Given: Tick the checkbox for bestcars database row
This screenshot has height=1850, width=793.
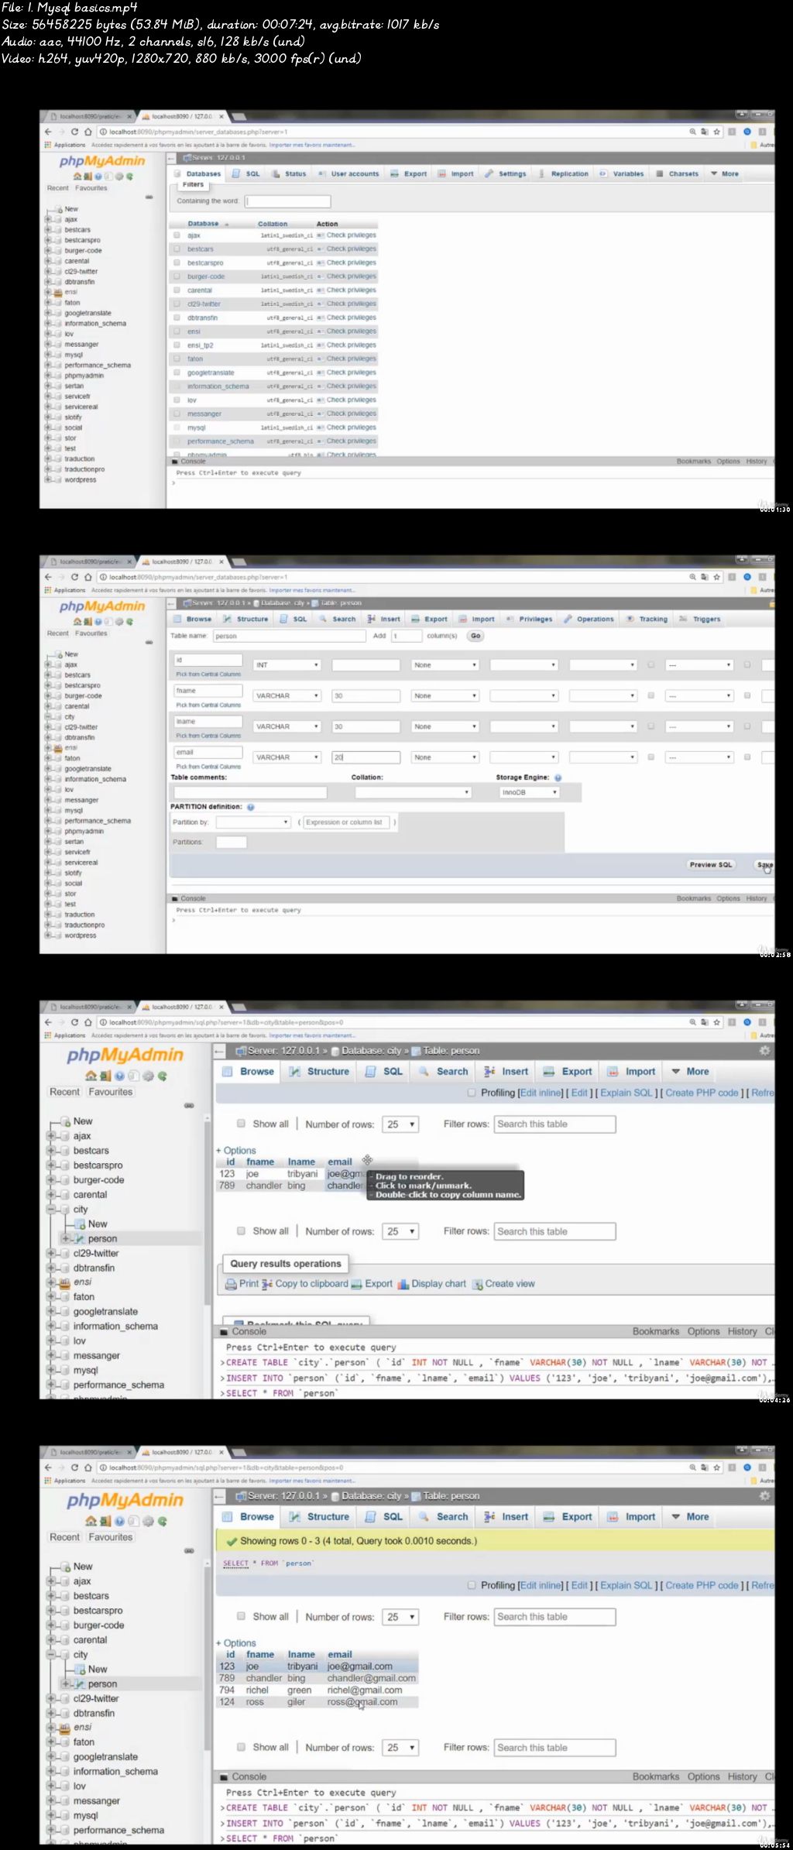Looking at the screenshot, I should point(177,249).
